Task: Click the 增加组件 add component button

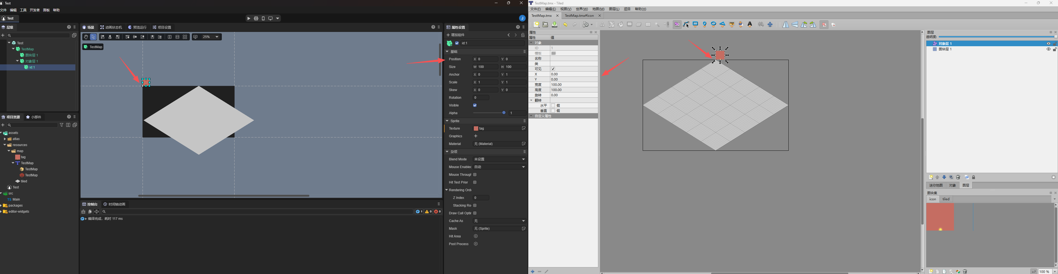Action: 456,35
